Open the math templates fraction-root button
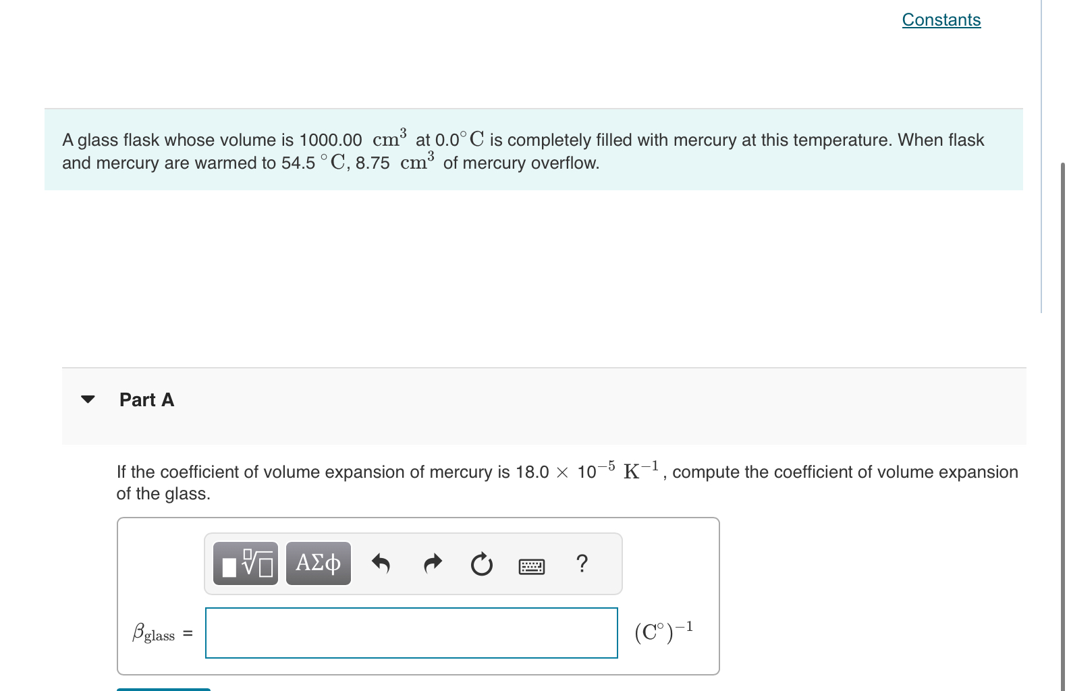This screenshot has width=1069, height=691. tap(246, 563)
